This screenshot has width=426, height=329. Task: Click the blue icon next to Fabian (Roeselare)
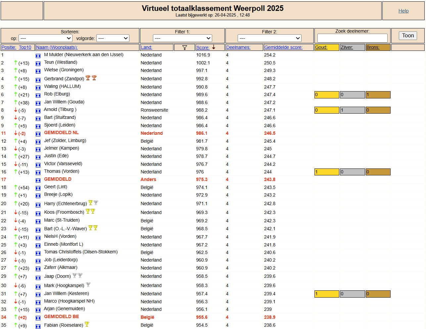(38, 326)
